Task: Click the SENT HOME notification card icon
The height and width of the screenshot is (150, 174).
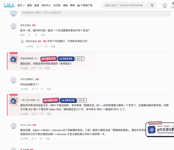Action: tap(152, 130)
